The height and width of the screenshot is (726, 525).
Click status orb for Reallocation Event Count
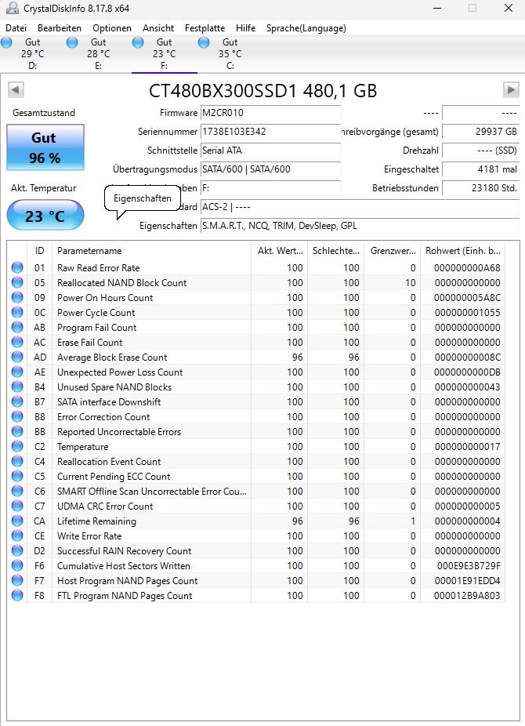[17, 461]
